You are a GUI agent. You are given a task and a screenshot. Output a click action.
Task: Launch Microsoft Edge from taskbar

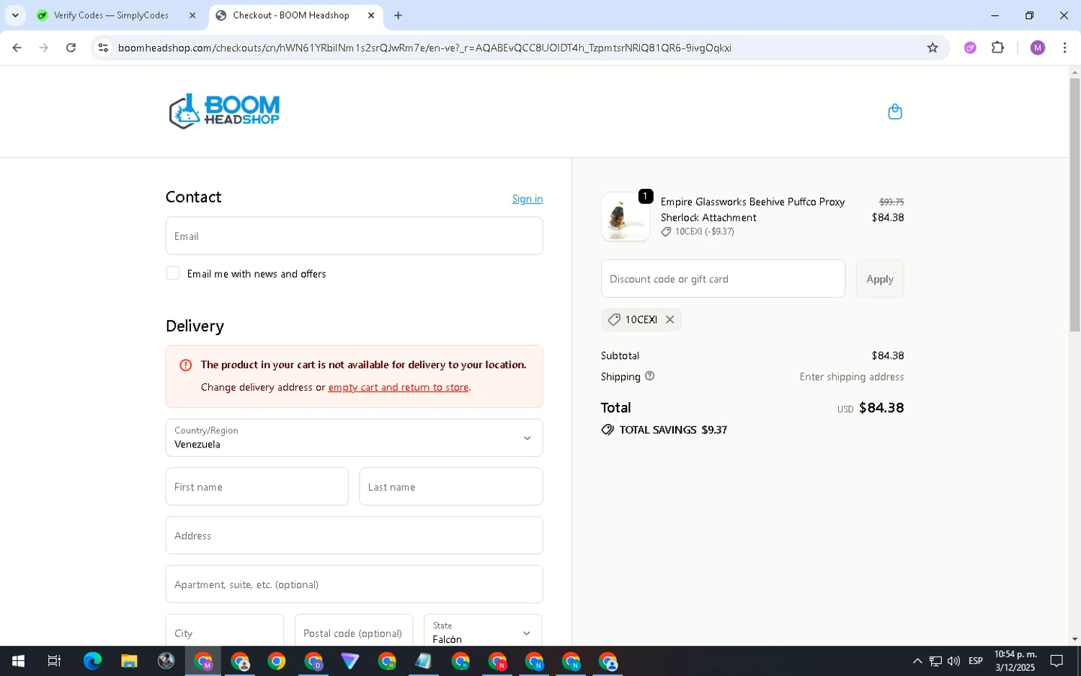(x=92, y=661)
